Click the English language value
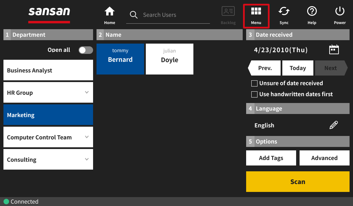This screenshot has height=206, width=353. [264, 125]
